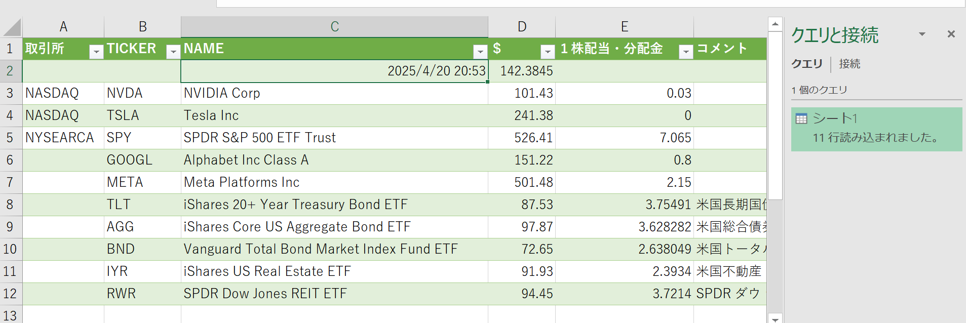Image resolution: width=966 pixels, height=323 pixels.
Task: Select the SPDR S&P 500 ETF Trust cell
Action: [334, 138]
